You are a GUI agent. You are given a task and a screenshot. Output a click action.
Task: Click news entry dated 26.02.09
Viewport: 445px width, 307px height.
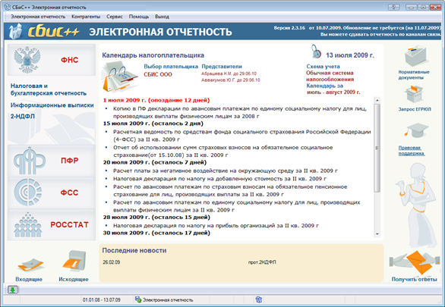[111, 262]
